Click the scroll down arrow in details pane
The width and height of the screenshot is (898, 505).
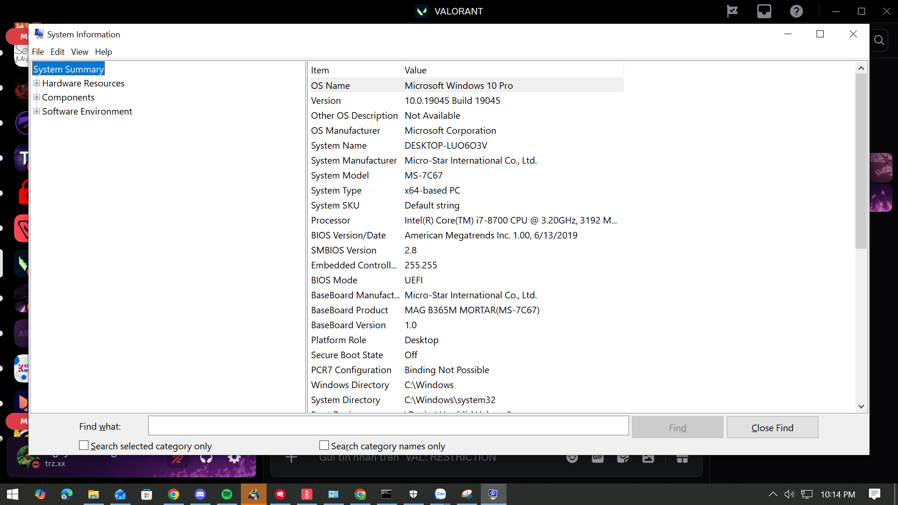click(x=861, y=406)
